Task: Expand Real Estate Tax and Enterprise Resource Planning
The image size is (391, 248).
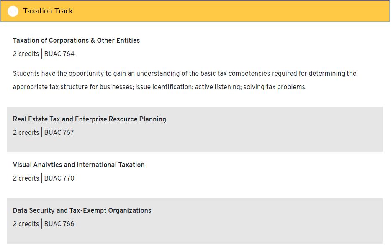Action: point(89,119)
